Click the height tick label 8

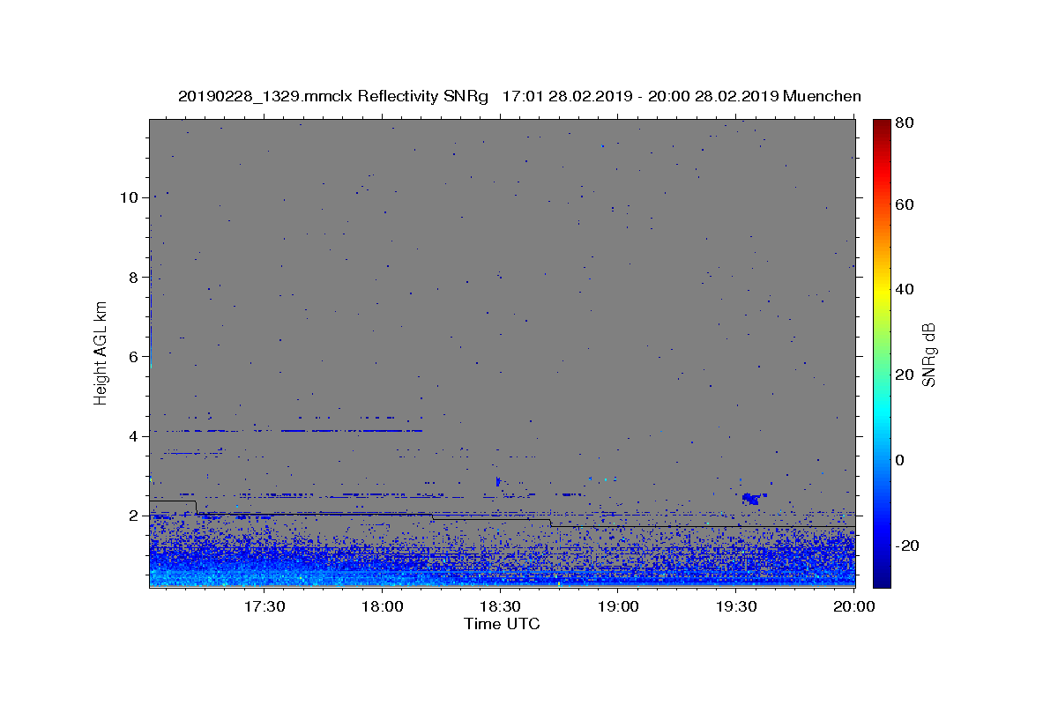134,277
